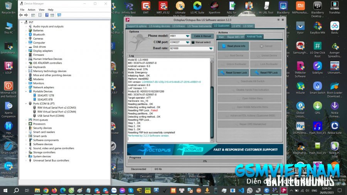347x195 pixels.
Task: Select the QFIL desktop icon
Action: point(318,108)
